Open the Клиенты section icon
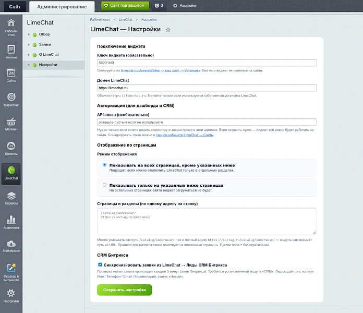The width and height of the screenshot is (363, 313). pyautogui.click(x=11, y=146)
